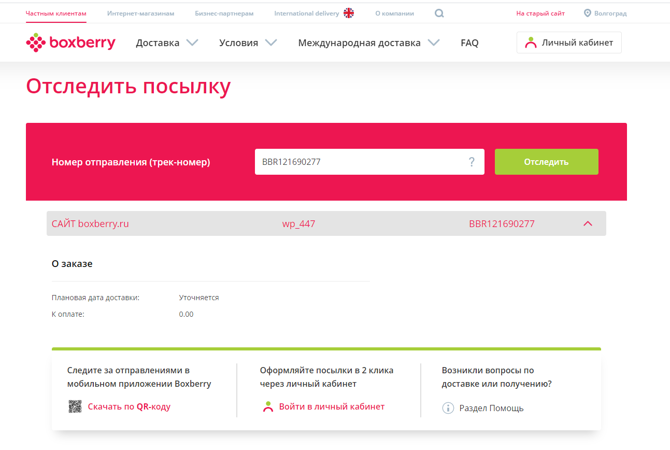Open the О компании link
The width and height of the screenshot is (670, 450).
point(394,13)
